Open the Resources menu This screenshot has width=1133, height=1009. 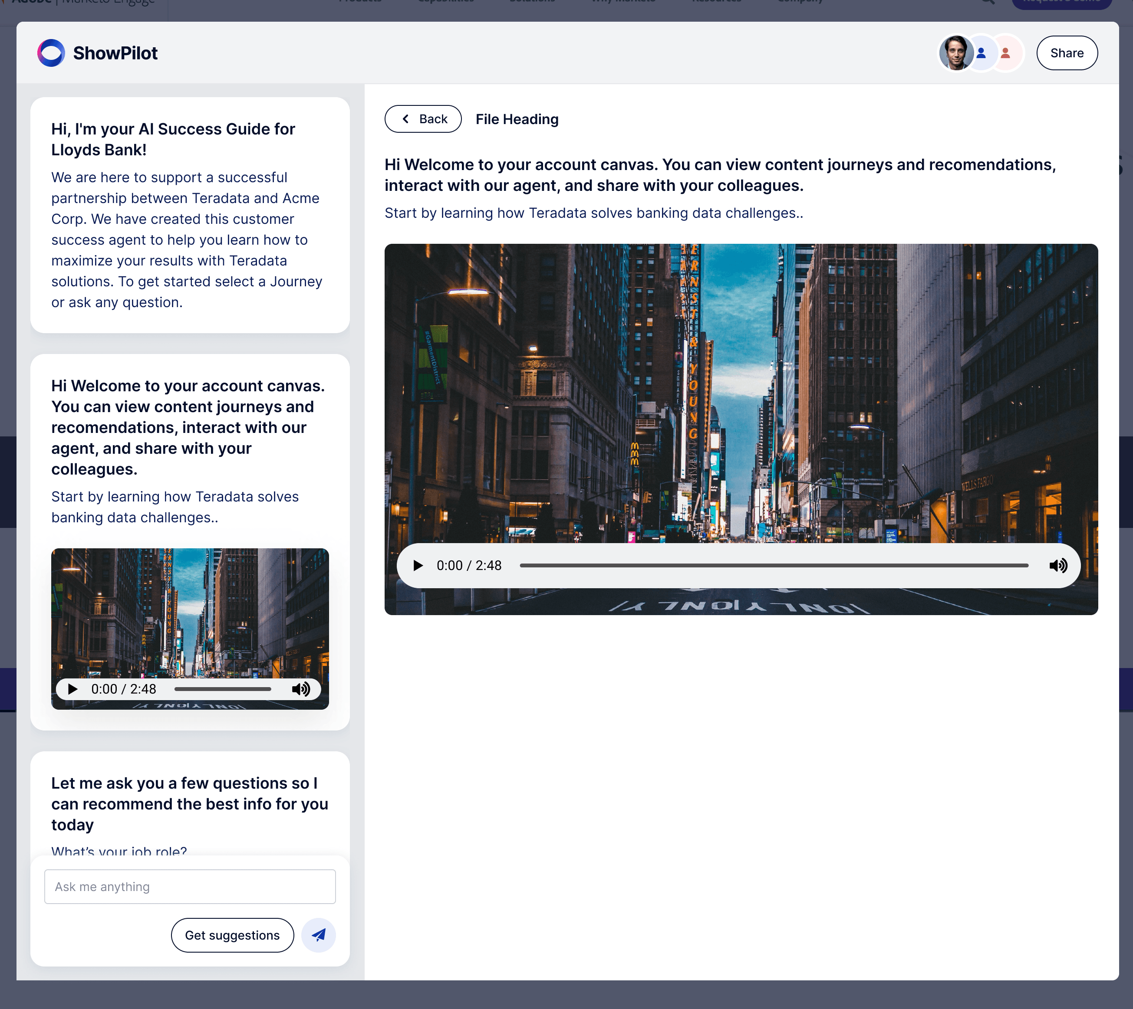click(716, 2)
